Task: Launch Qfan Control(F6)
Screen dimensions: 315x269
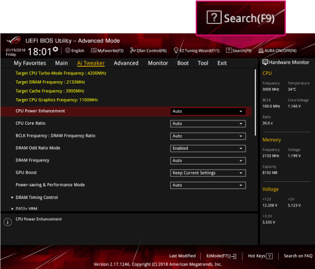Action: [x=149, y=50]
